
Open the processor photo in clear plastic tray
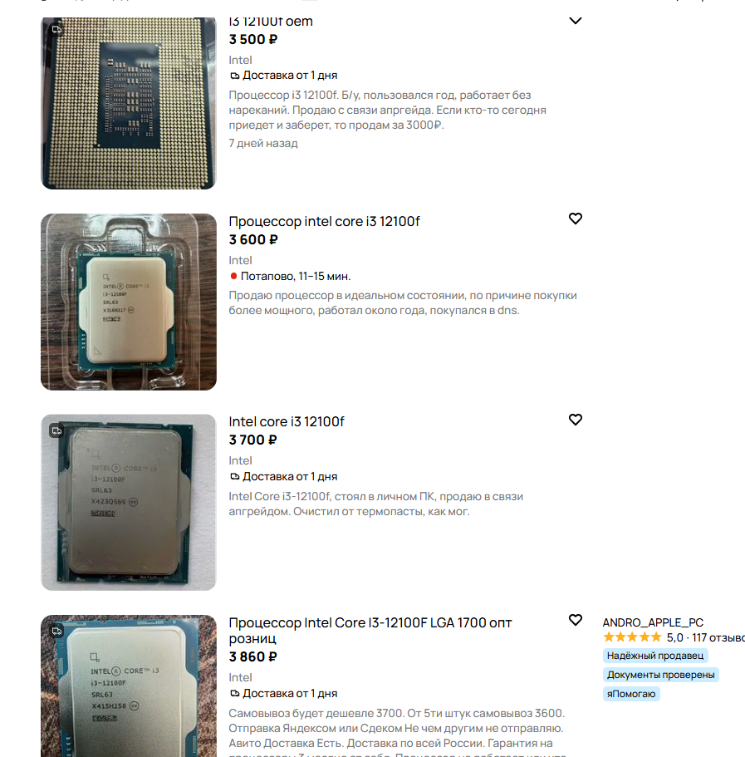pos(129,302)
